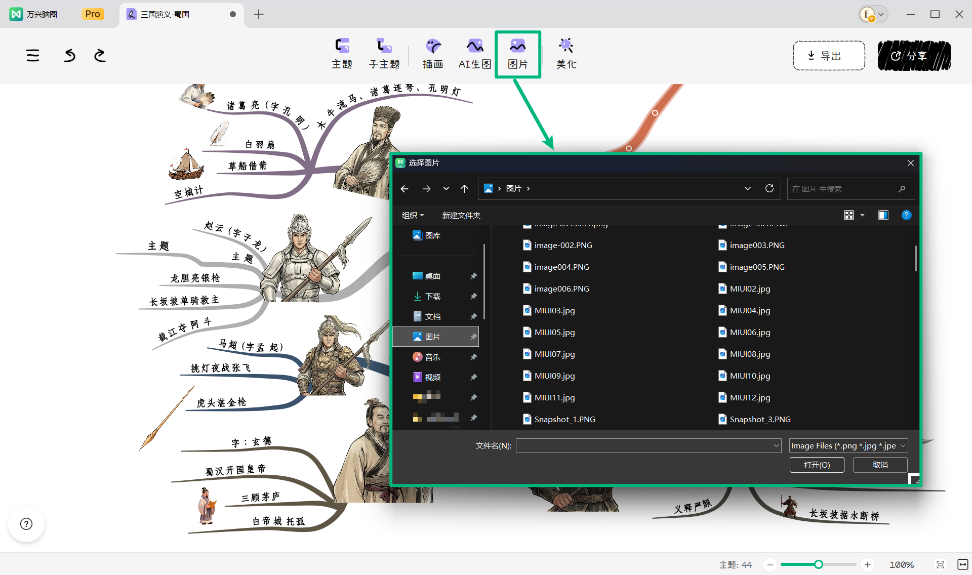
Task: Select file Snapshot_3.PNG
Action: pyautogui.click(x=755, y=419)
